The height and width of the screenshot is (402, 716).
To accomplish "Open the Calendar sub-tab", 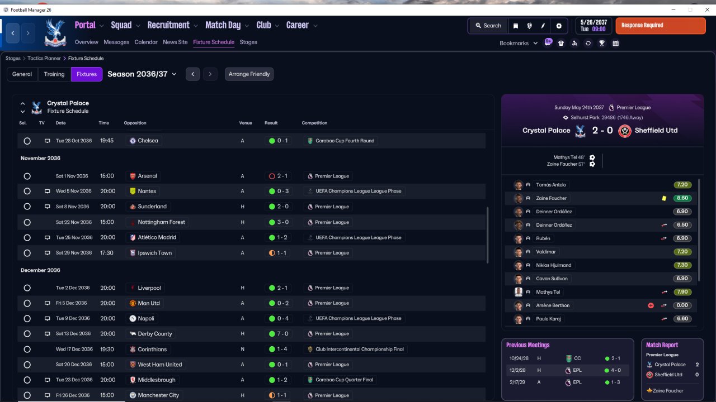I will pyautogui.click(x=146, y=42).
